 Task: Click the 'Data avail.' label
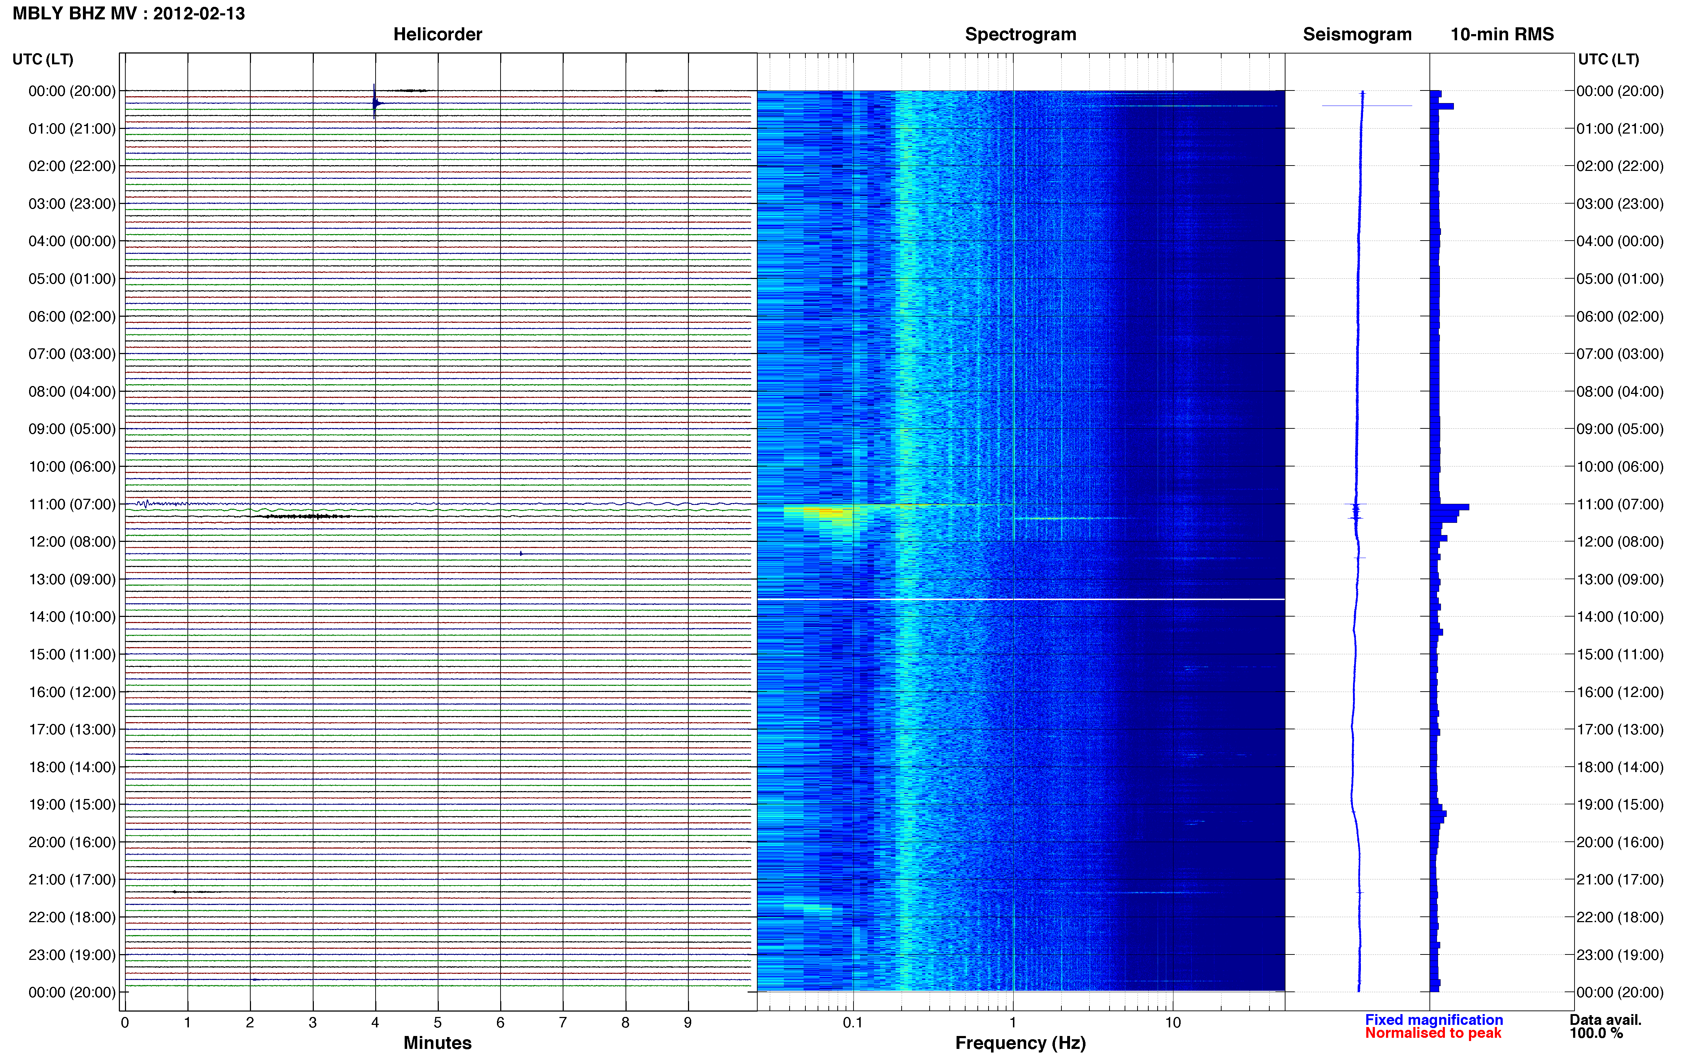click(1605, 1020)
